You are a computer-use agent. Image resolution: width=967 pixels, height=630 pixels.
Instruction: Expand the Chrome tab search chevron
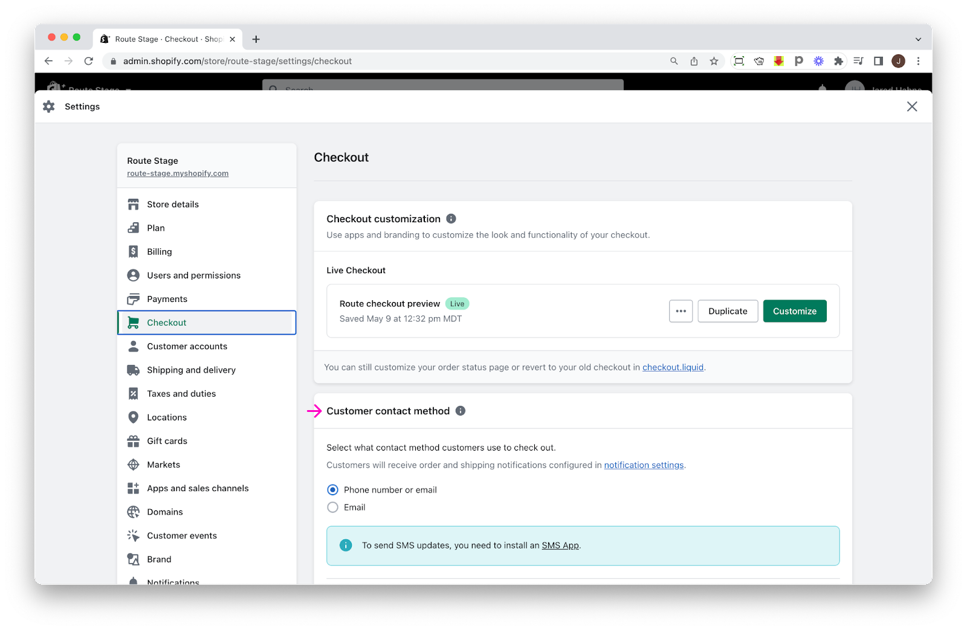(x=918, y=39)
